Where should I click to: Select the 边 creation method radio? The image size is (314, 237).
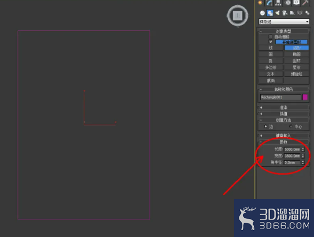[265, 127]
